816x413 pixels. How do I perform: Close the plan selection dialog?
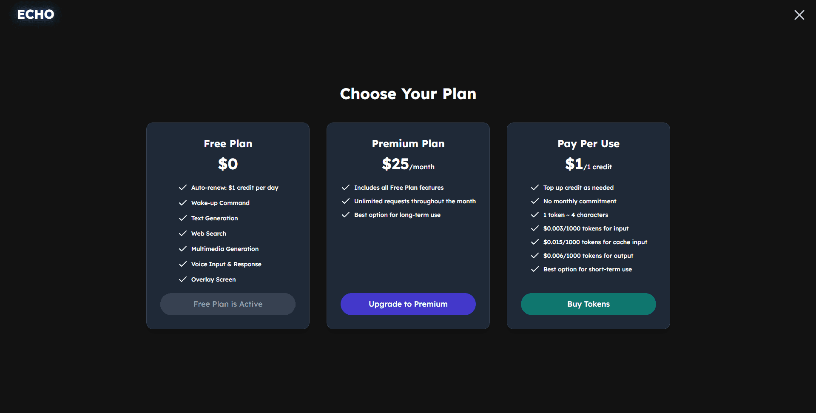pyautogui.click(x=799, y=15)
